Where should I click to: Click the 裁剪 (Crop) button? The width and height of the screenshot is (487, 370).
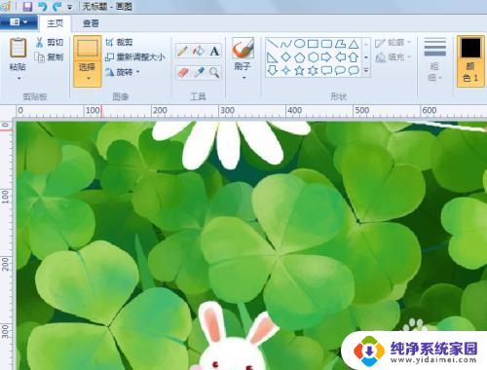coord(119,42)
